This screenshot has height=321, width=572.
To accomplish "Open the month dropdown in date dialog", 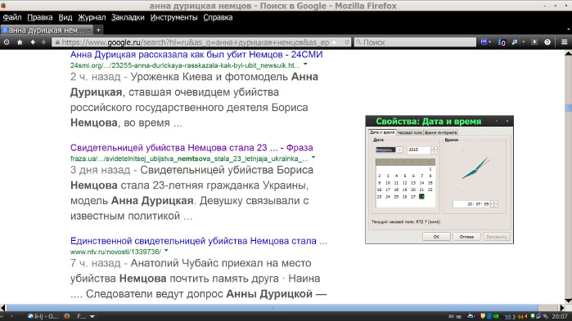I will click(400, 149).
